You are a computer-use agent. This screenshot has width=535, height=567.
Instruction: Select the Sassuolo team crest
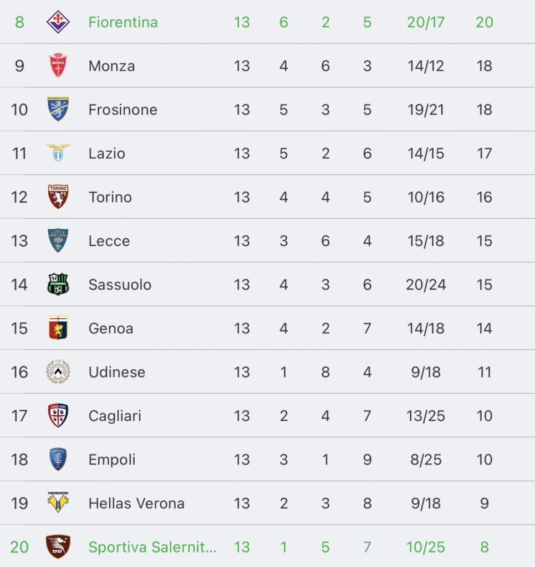pyautogui.click(x=58, y=284)
